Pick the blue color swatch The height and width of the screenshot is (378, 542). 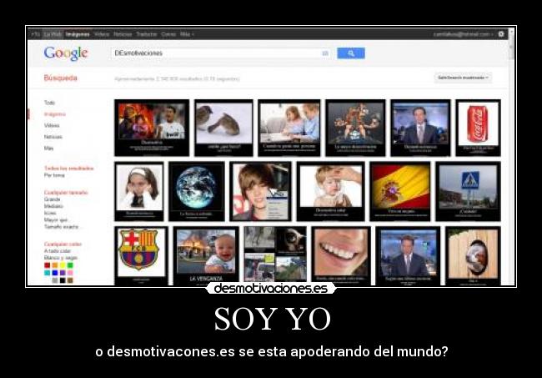(54, 273)
